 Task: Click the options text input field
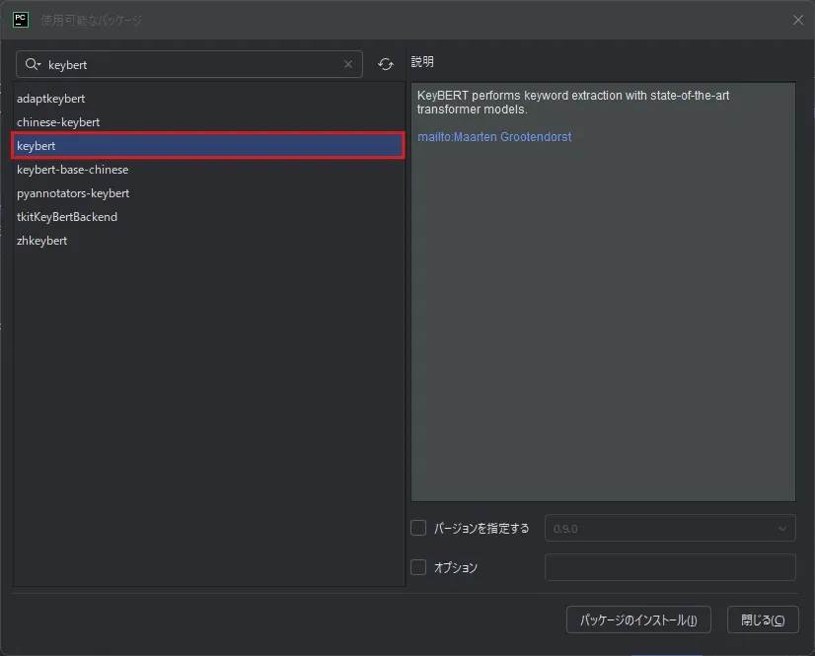pos(670,567)
